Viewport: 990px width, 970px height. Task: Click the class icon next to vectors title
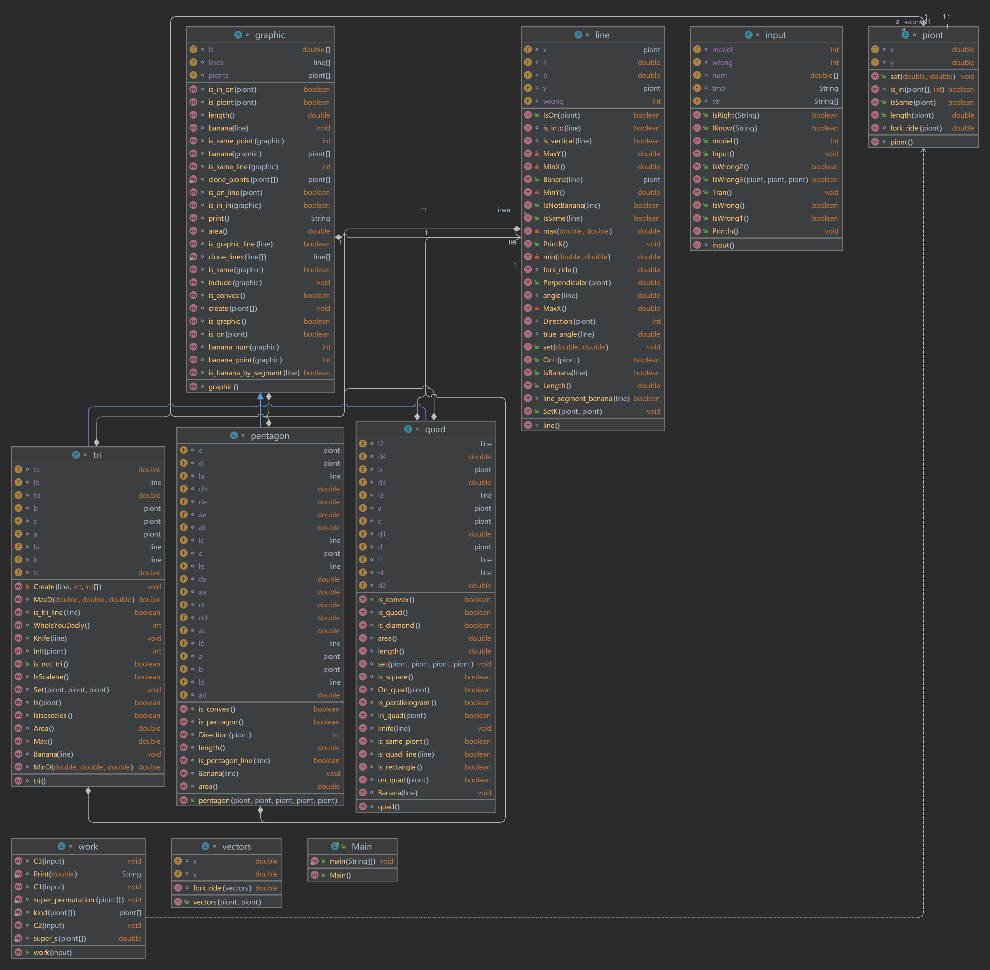pos(205,846)
